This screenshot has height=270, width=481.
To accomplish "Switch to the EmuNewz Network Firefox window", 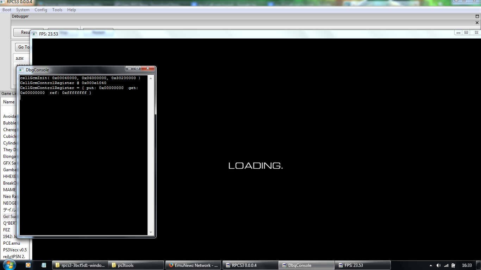I will pyautogui.click(x=194, y=265).
